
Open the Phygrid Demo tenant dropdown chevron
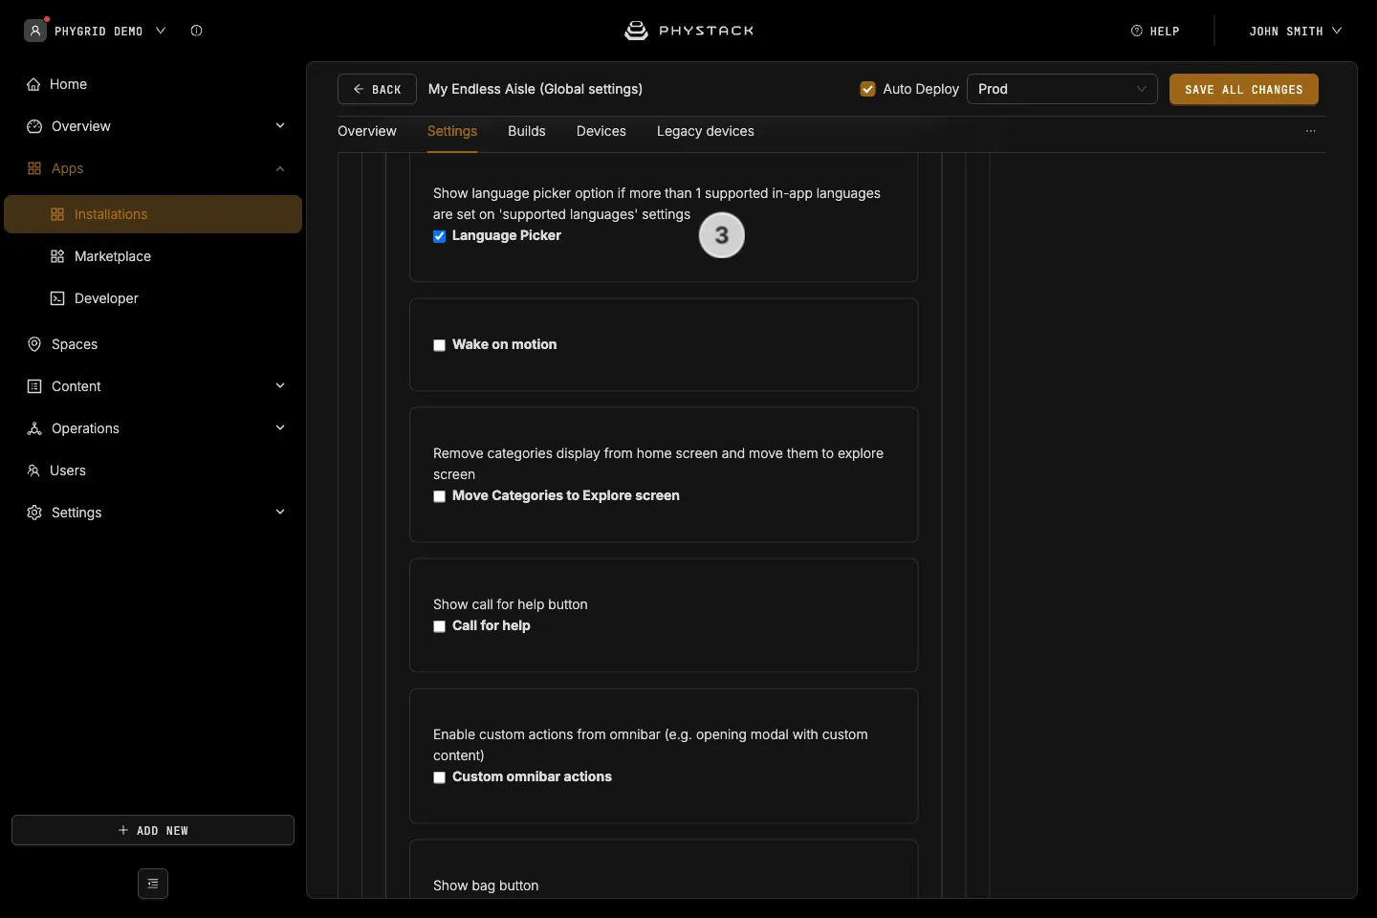pos(161,31)
